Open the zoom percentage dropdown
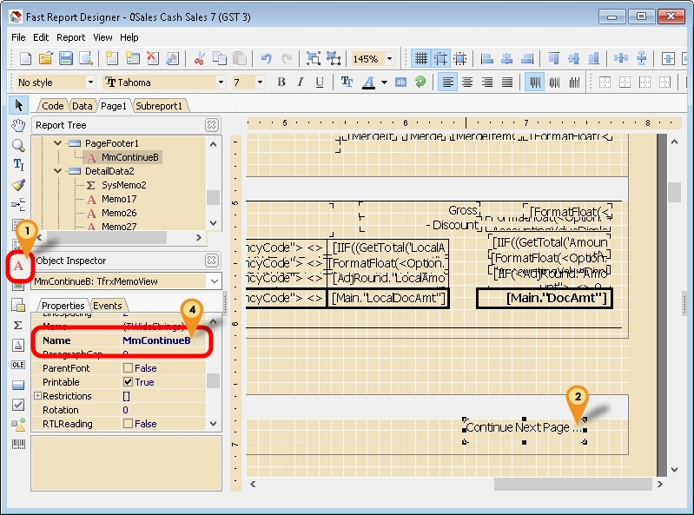This screenshot has width=694, height=515. point(389,59)
